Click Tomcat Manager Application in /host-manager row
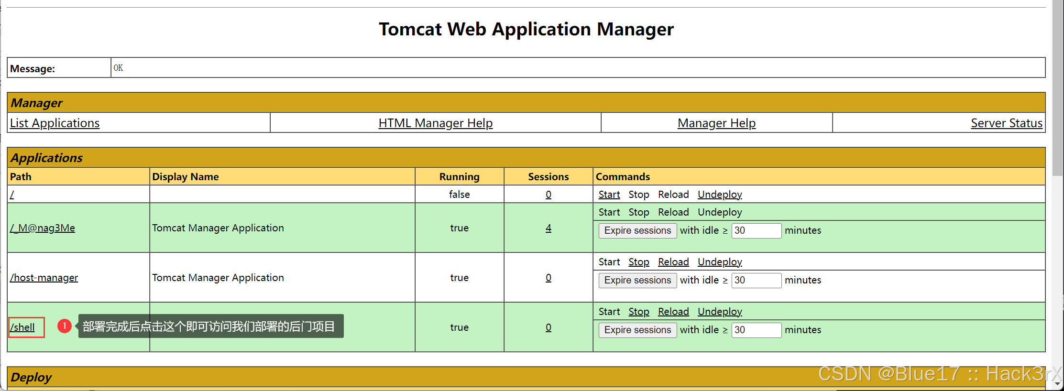Viewport: 1064px width, 391px height. pyautogui.click(x=218, y=278)
